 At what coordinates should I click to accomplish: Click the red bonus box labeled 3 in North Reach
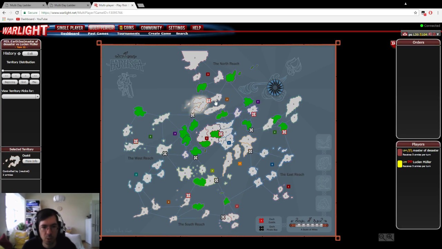pyautogui.click(x=208, y=74)
